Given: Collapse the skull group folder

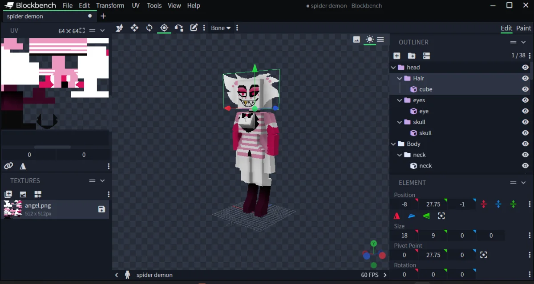Looking at the screenshot, I should [x=400, y=122].
